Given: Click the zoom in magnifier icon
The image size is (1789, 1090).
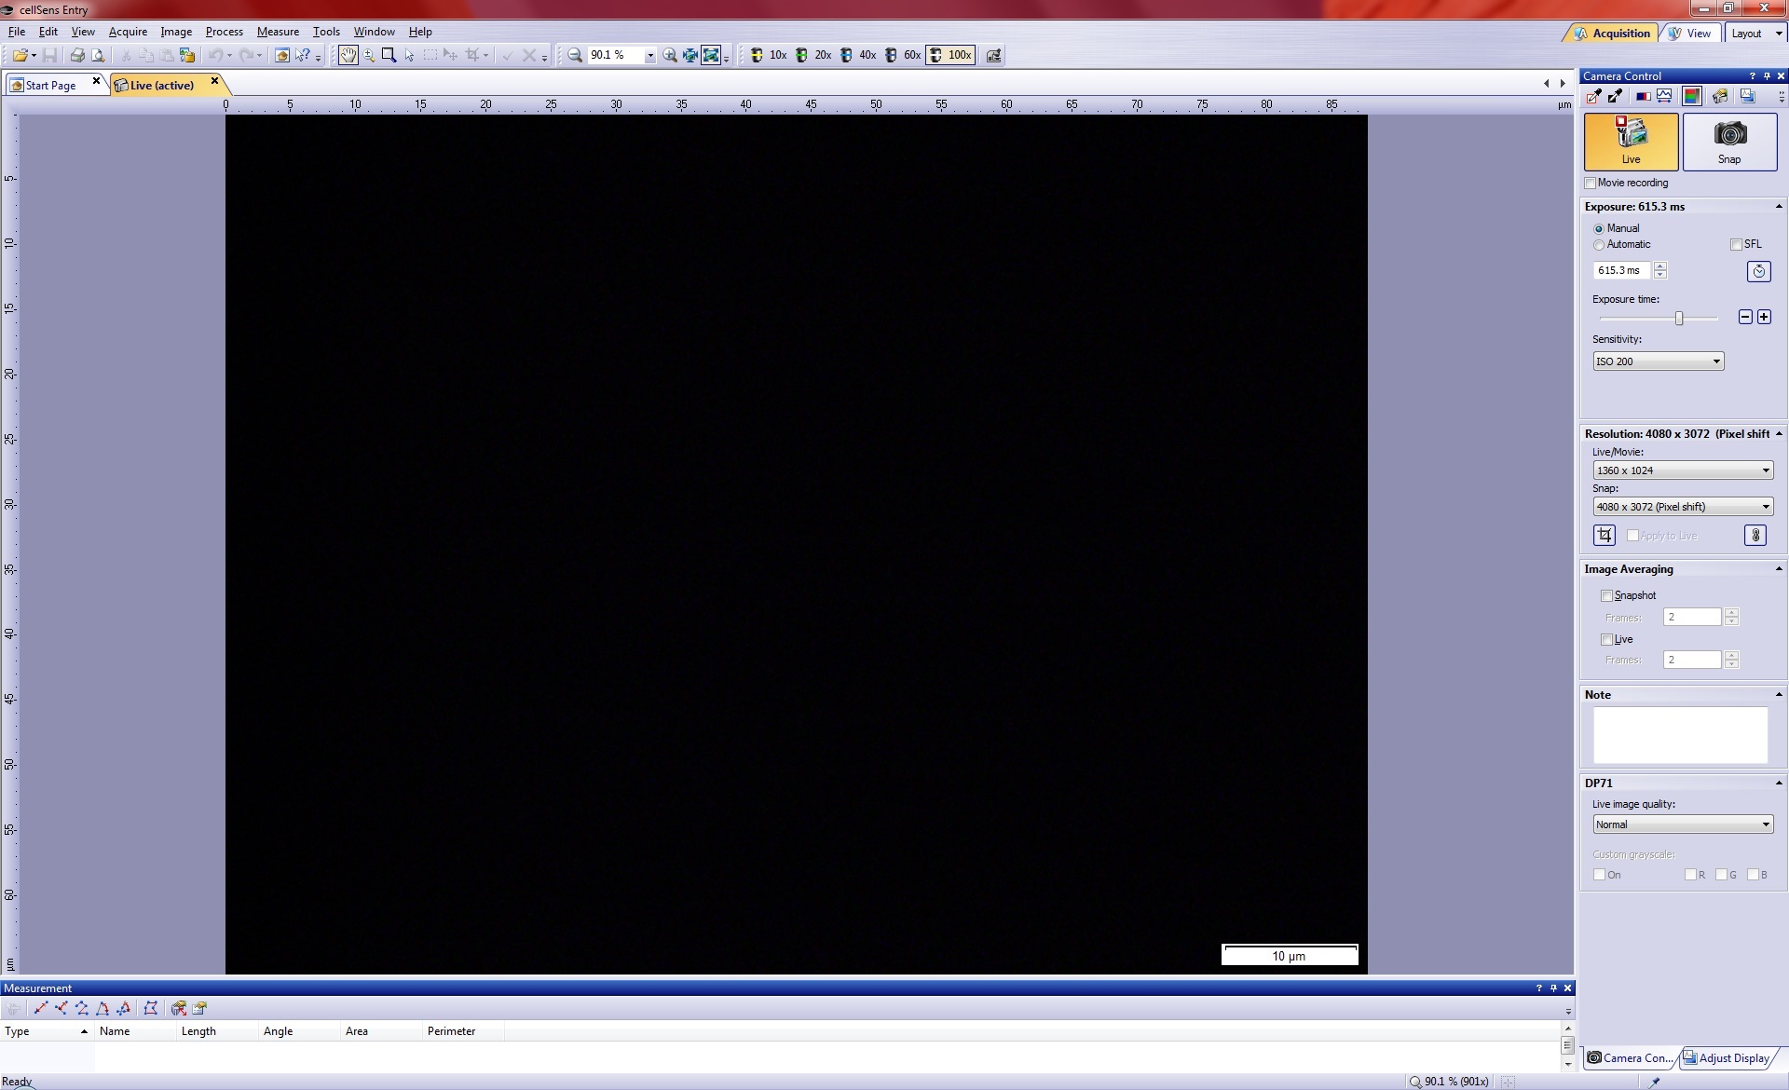Looking at the screenshot, I should point(669,55).
